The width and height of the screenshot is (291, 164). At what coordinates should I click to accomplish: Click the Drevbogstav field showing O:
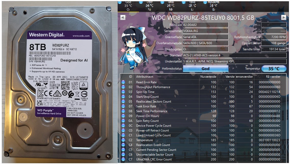click(206, 49)
